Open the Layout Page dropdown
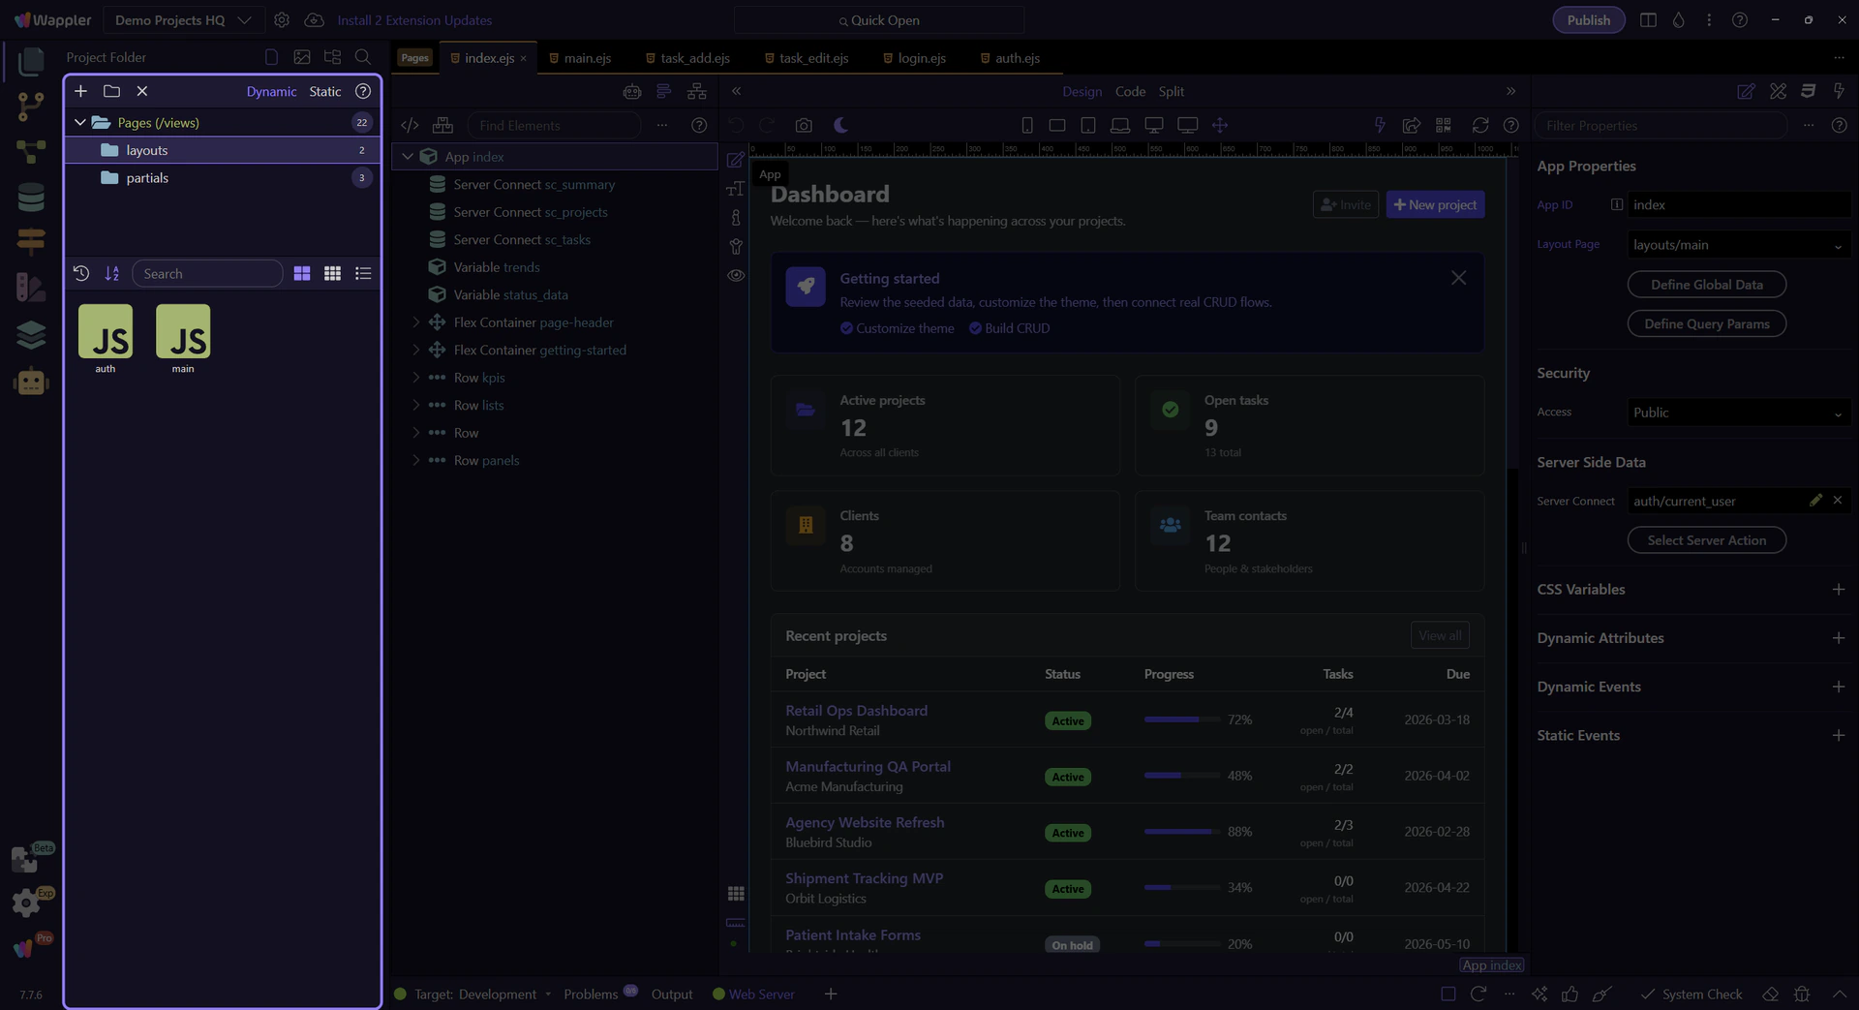 tap(1738, 245)
